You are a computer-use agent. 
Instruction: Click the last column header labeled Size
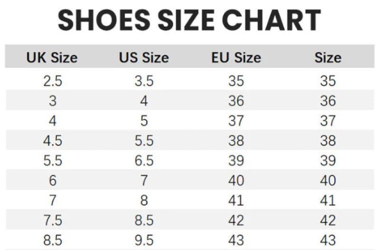[328, 58]
